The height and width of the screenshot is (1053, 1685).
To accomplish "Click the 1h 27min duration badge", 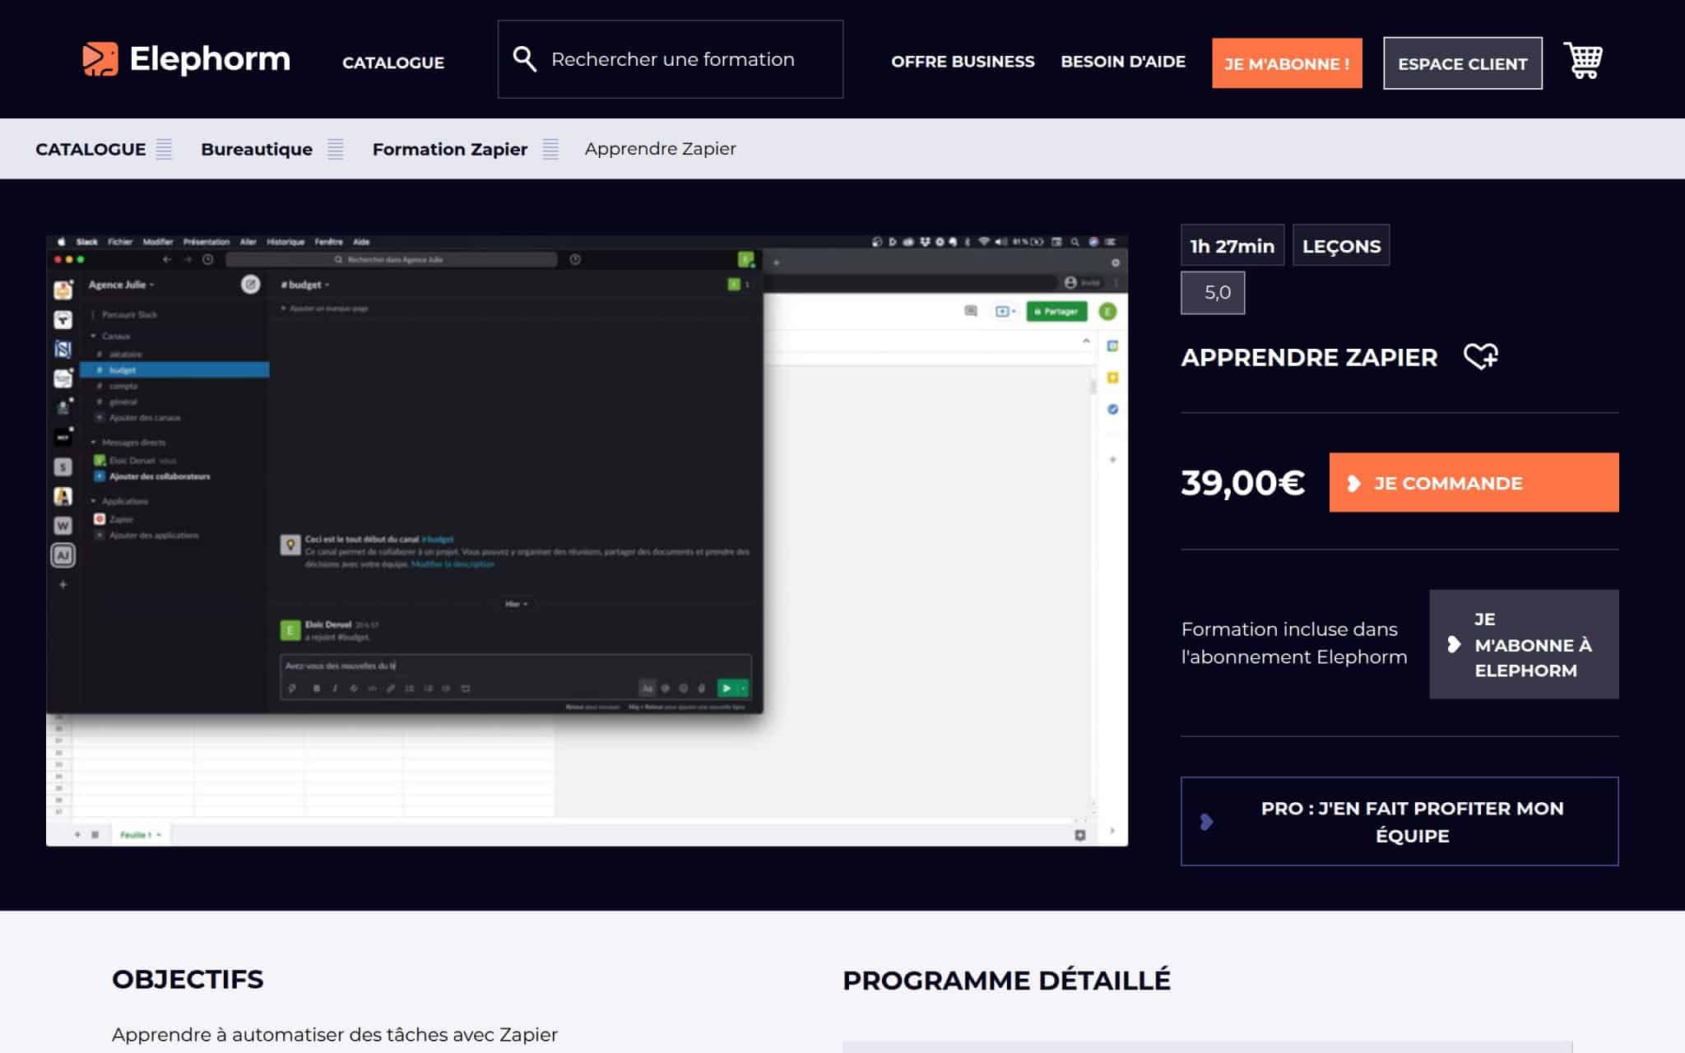I will click(1232, 245).
